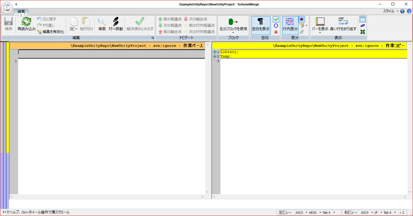Open the left view Tab 4 dropdown
The image size is (413, 216).
click(329, 213)
